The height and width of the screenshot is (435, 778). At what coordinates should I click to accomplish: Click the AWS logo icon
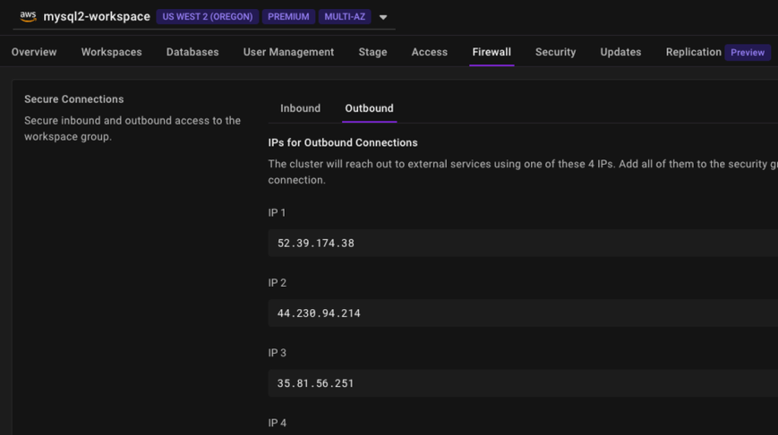point(28,17)
